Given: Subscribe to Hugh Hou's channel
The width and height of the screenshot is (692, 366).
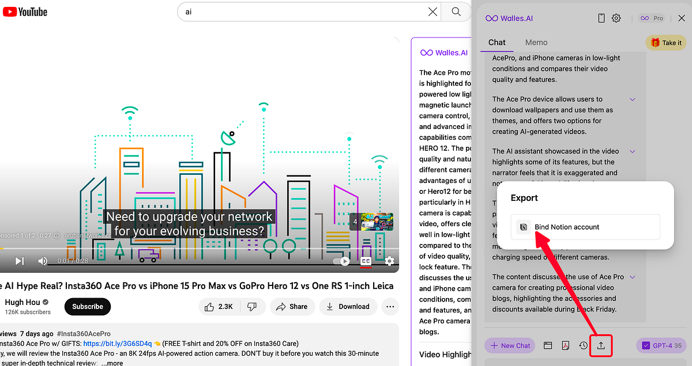Looking at the screenshot, I should [87, 307].
